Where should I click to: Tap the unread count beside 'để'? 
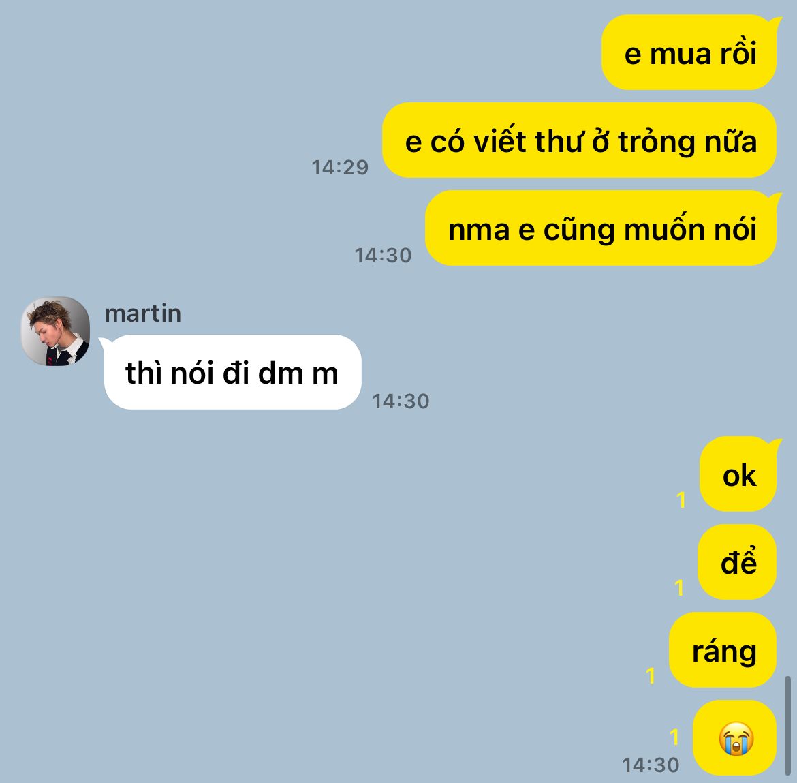(x=679, y=587)
